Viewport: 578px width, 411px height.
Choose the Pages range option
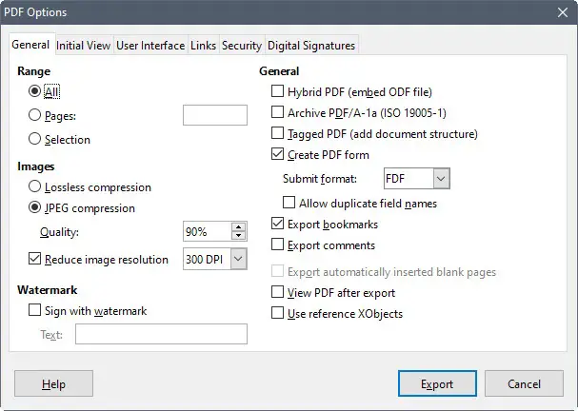(35, 116)
